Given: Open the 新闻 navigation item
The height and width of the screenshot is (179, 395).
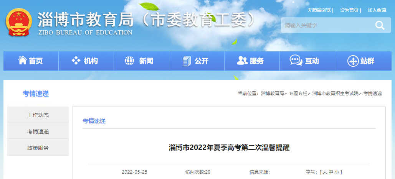Looking at the screenshot, I should (x=142, y=61).
